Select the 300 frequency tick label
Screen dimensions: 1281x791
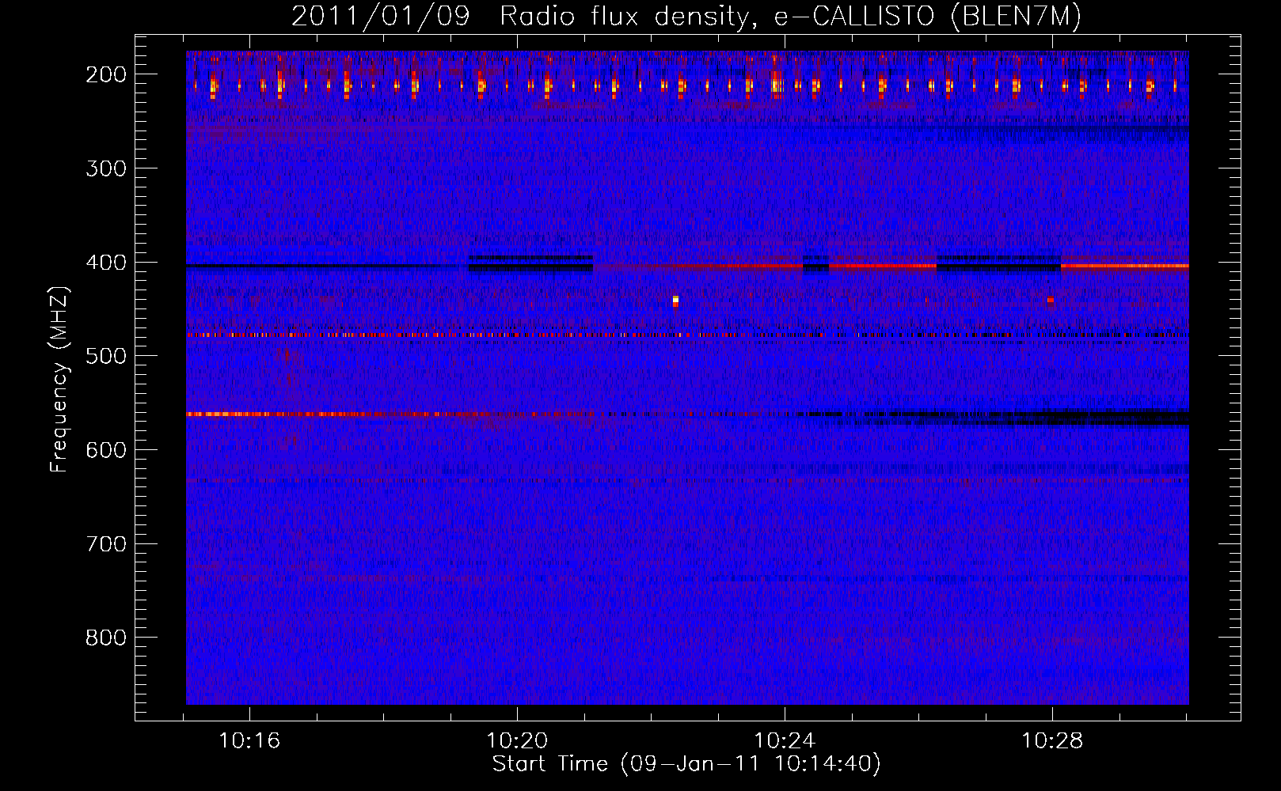click(106, 168)
